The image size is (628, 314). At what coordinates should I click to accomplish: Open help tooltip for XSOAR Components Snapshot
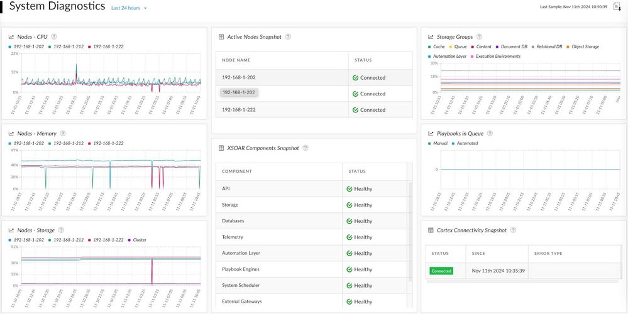tap(306, 148)
